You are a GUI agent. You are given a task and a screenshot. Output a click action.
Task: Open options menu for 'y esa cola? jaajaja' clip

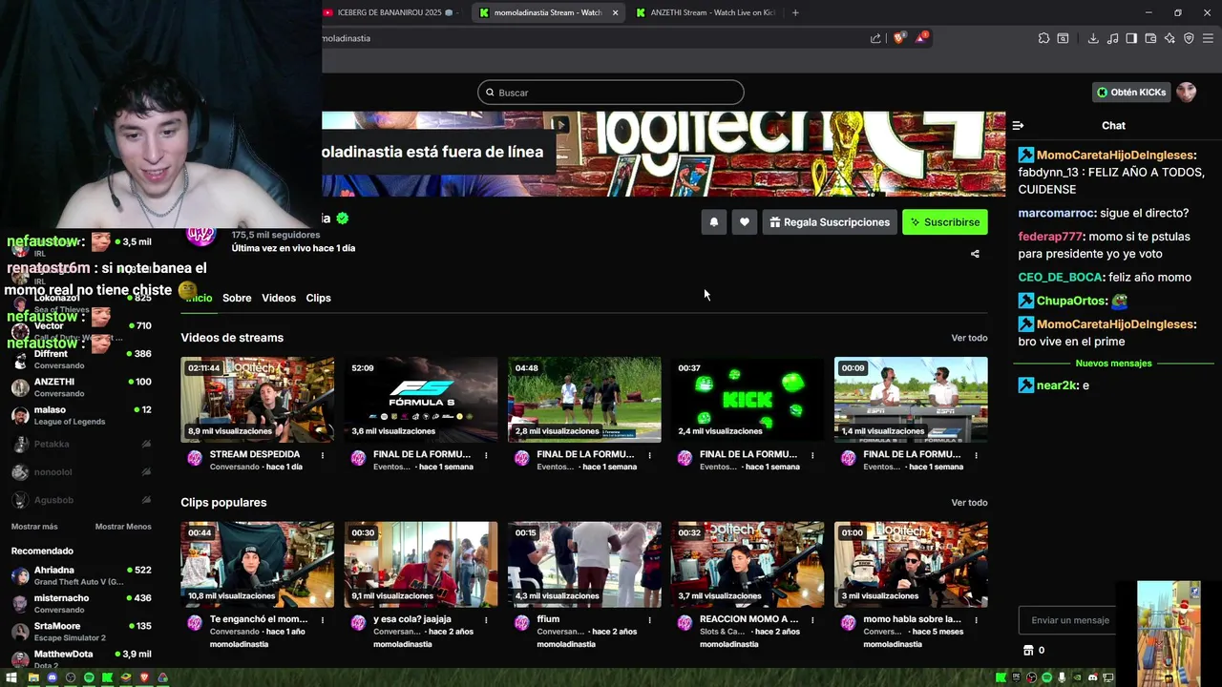tap(486, 620)
